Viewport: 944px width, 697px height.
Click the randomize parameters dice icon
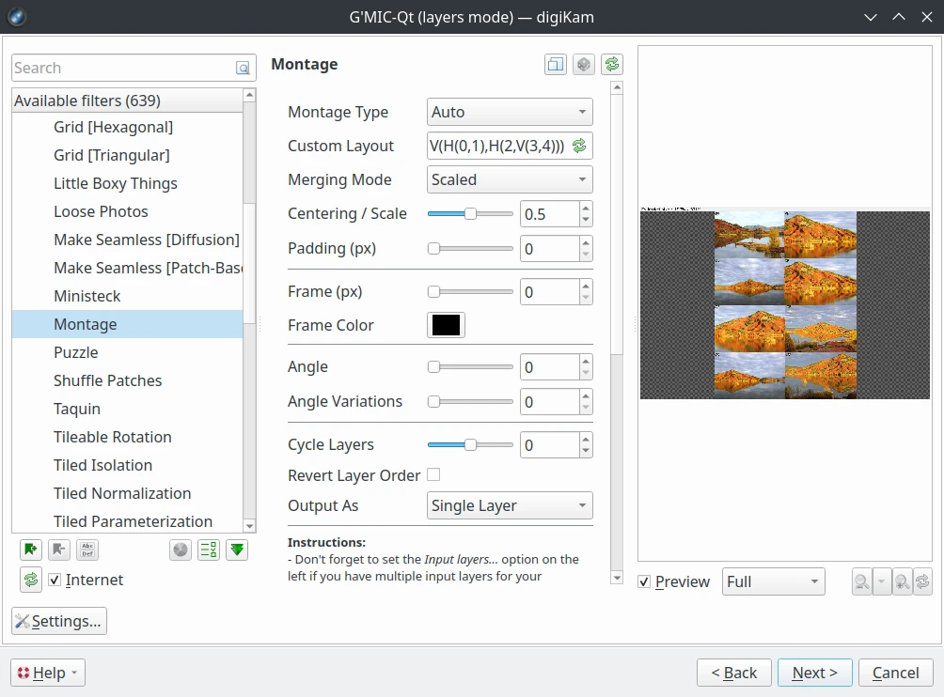584,64
